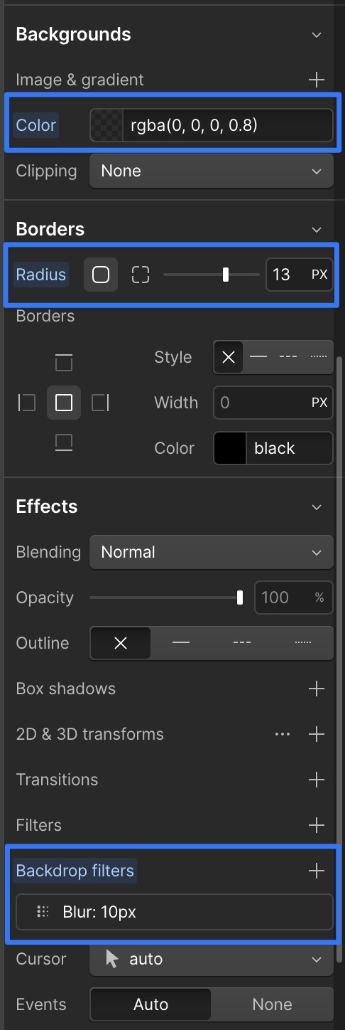This screenshot has height=1030, width=345.
Task: Select the all-corners radius icon
Action: (101, 275)
